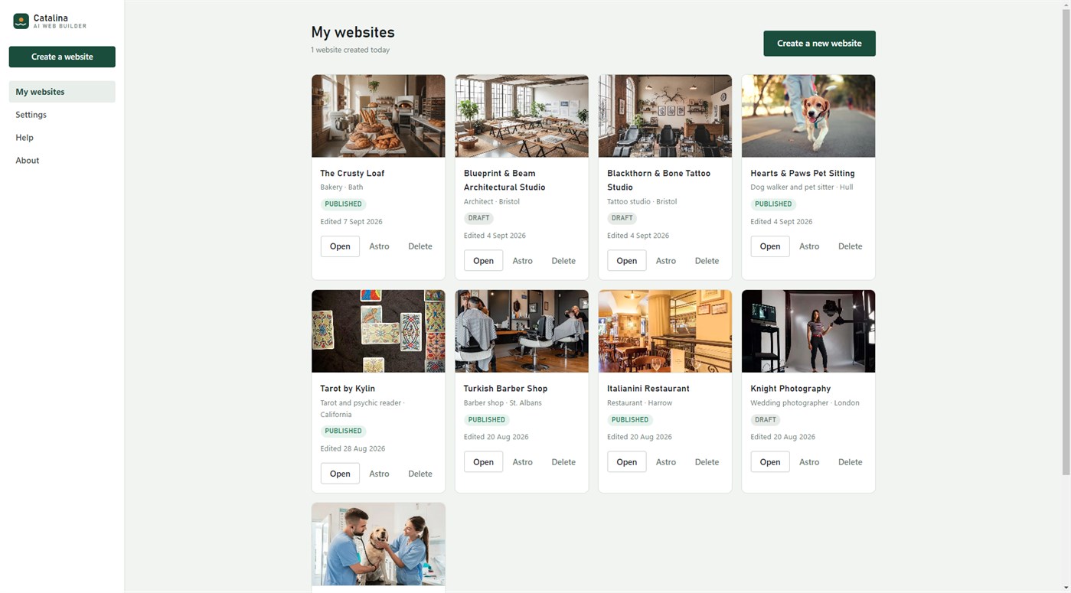Open the Knight Photography thumbnail
Image resolution: width=1071 pixels, height=593 pixels.
[808, 331]
